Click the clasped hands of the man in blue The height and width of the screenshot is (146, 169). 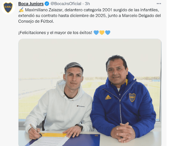124,132
